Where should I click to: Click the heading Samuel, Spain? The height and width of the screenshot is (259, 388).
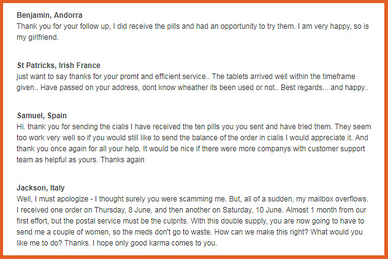42,116
